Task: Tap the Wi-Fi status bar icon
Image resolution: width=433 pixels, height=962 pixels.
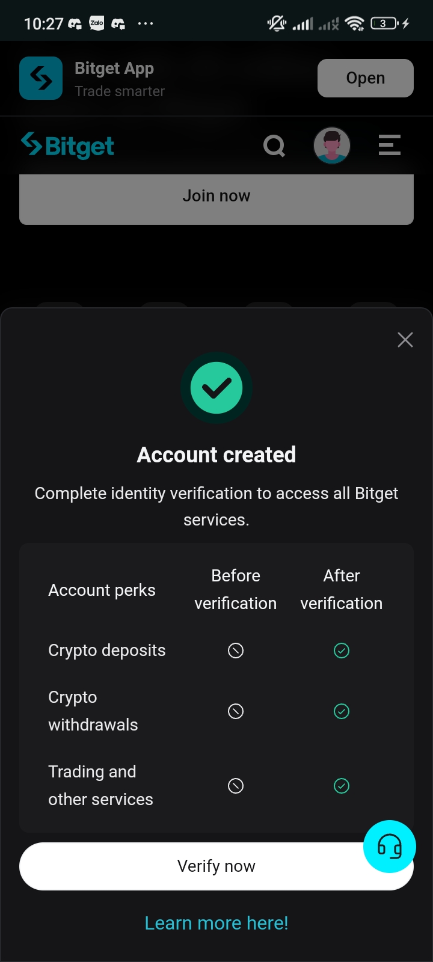Action: pos(355,24)
